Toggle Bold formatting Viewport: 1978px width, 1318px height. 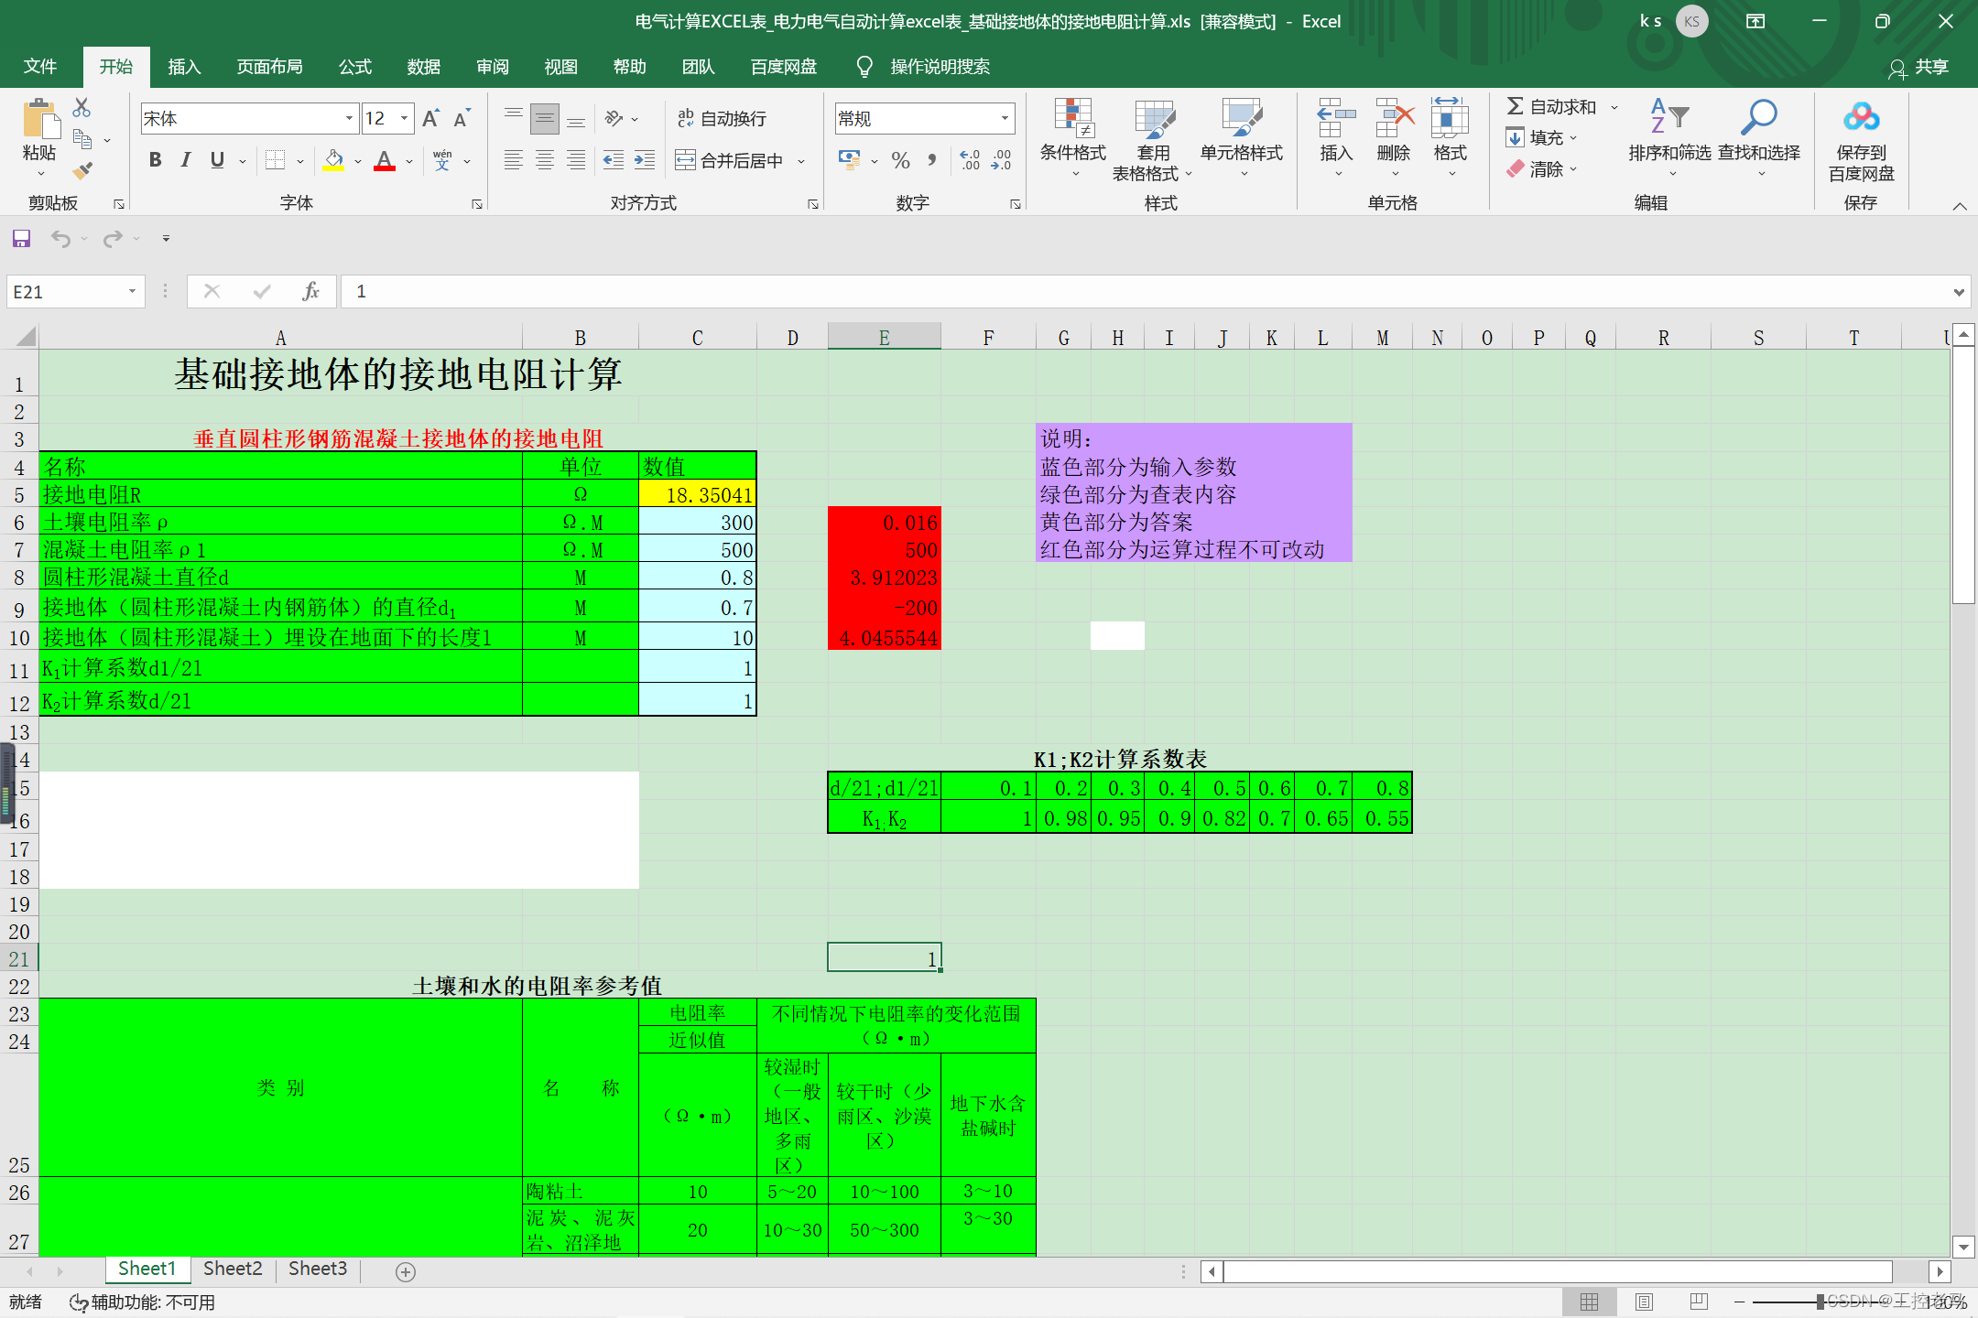click(x=156, y=160)
